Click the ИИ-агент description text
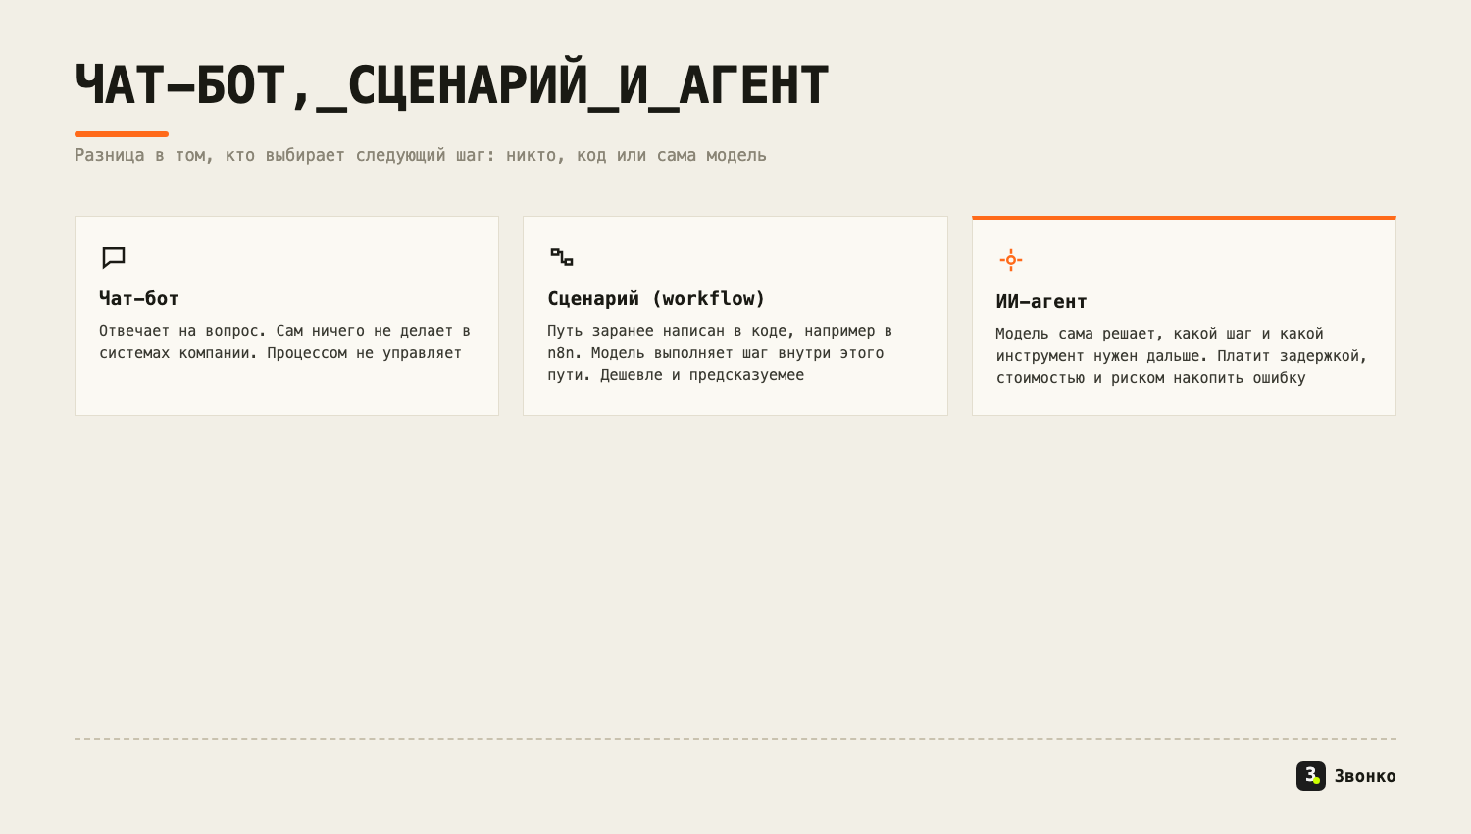1471x834 pixels. point(1182,355)
